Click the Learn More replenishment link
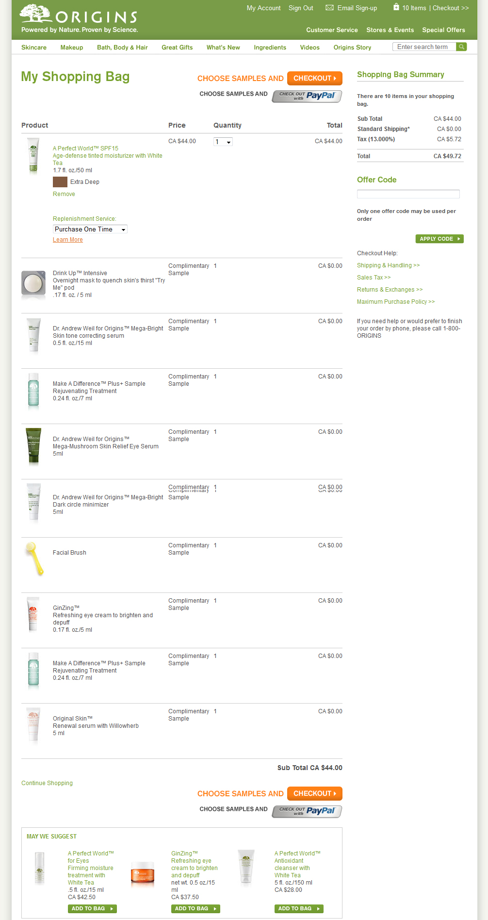Image resolution: width=488 pixels, height=920 pixels. click(x=68, y=240)
